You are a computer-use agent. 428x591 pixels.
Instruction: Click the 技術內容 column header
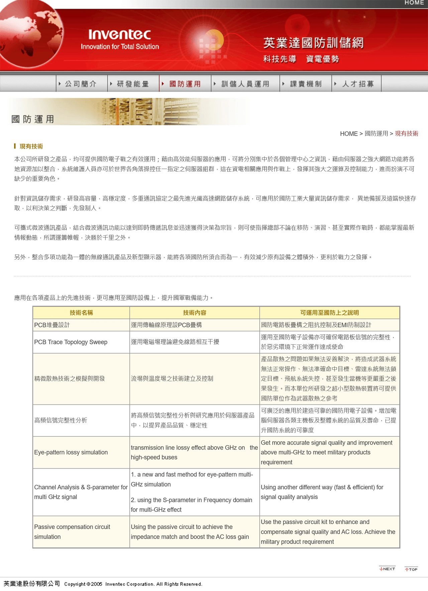(195, 313)
